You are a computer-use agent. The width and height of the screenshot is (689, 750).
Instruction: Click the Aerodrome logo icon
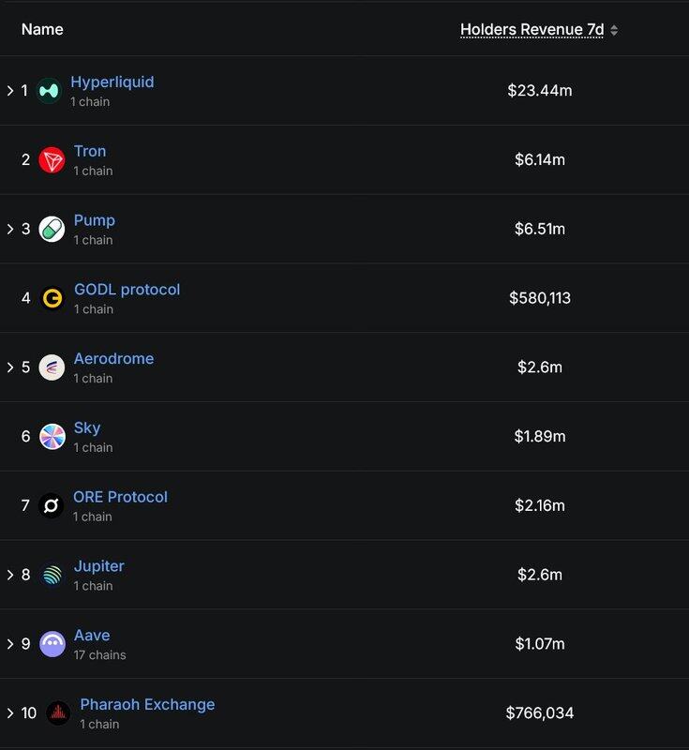tap(52, 367)
